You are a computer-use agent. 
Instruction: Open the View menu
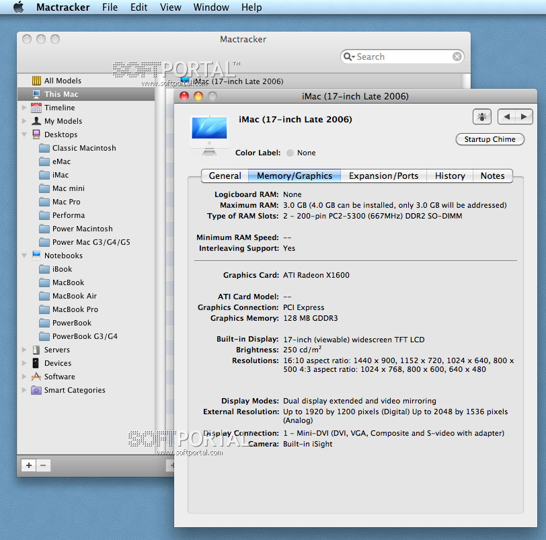point(170,7)
